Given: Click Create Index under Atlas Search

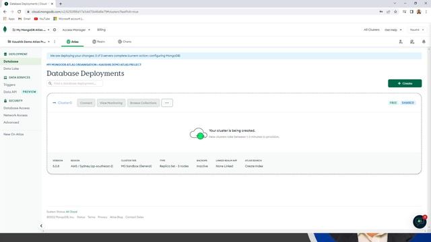Looking at the screenshot, I should [254, 166].
